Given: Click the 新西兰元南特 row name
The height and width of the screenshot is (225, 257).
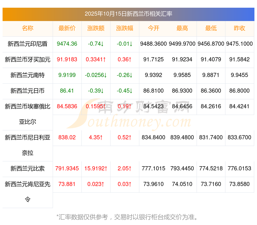Looking at the screenshot, I should (x=27, y=75).
